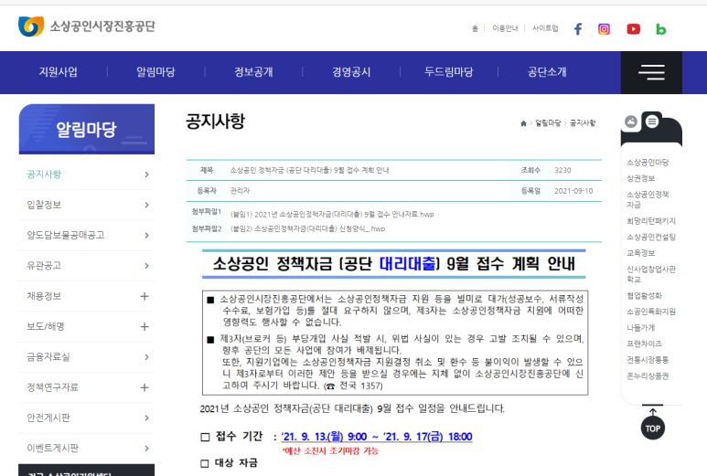Click the round gray icon atop quick panel

coord(631,122)
